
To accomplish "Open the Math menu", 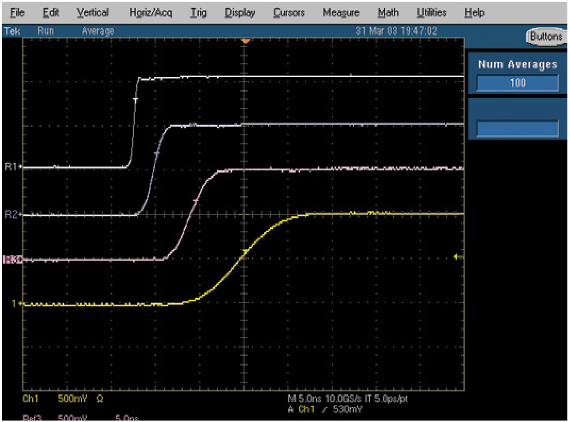I will [388, 13].
